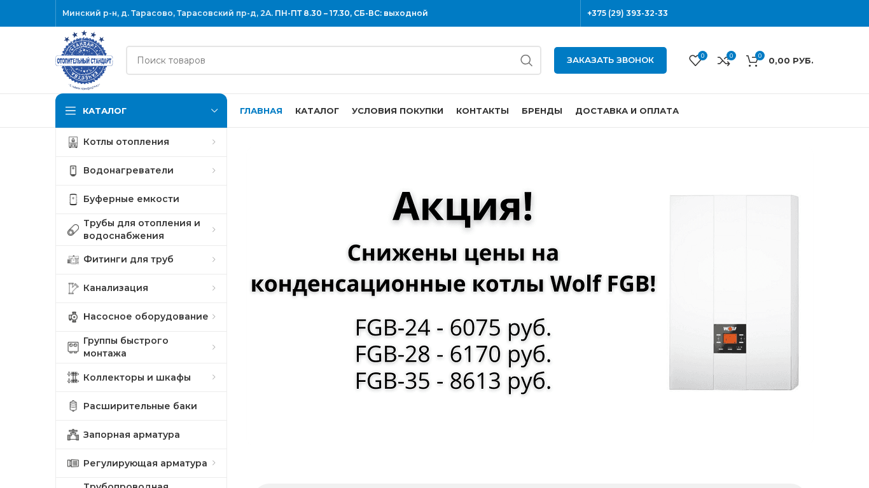Open the compare products icon

tap(724, 60)
